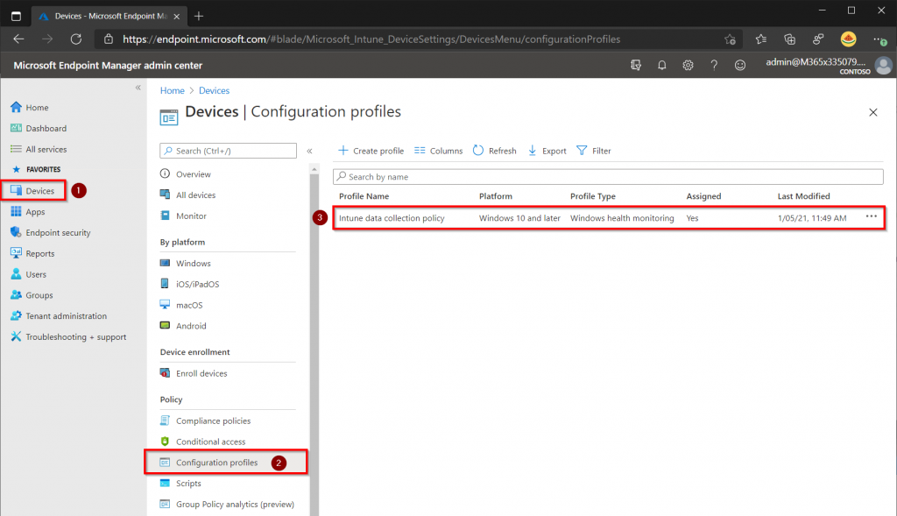Collapse the Devices blade menu
This screenshot has width=897, height=516.
pos(309,151)
